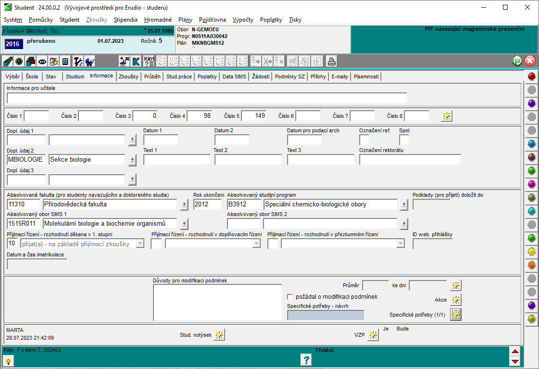
Task: Click the green K toolbar icon
Action: pos(136,62)
